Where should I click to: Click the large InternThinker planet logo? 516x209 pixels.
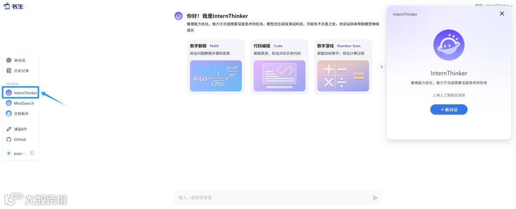pyautogui.click(x=449, y=45)
